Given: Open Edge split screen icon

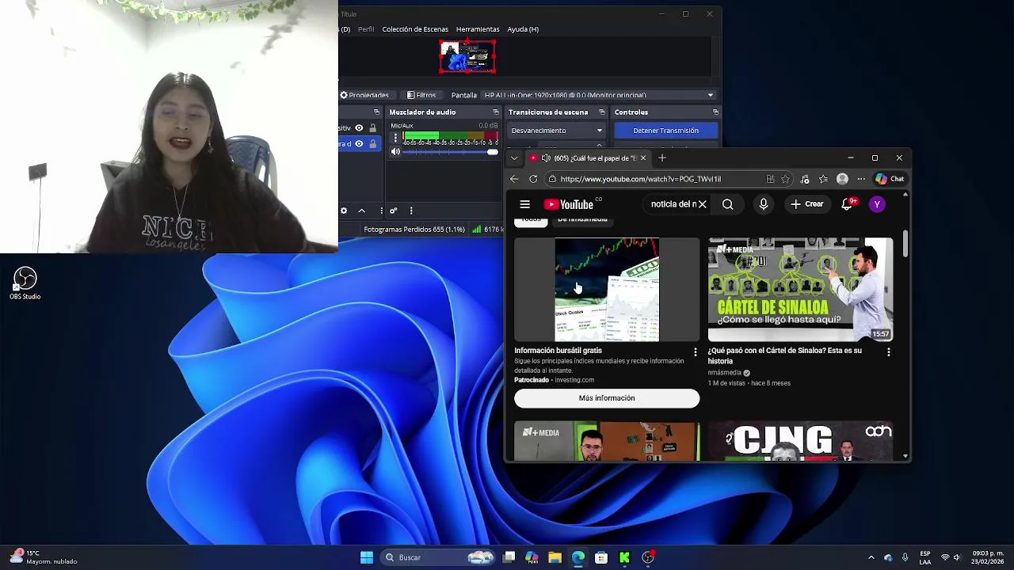Looking at the screenshot, I should click(770, 179).
